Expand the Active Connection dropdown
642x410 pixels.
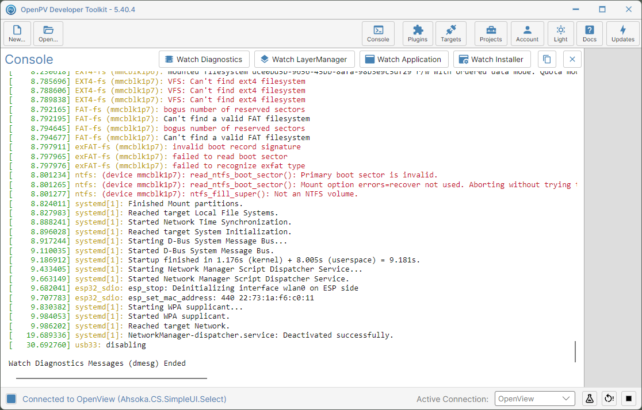pyautogui.click(x=535, y=399)
